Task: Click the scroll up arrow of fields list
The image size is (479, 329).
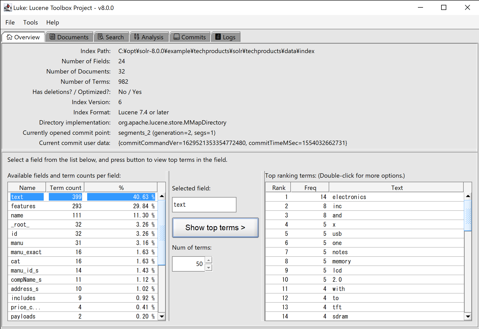Action: [162, 196]
